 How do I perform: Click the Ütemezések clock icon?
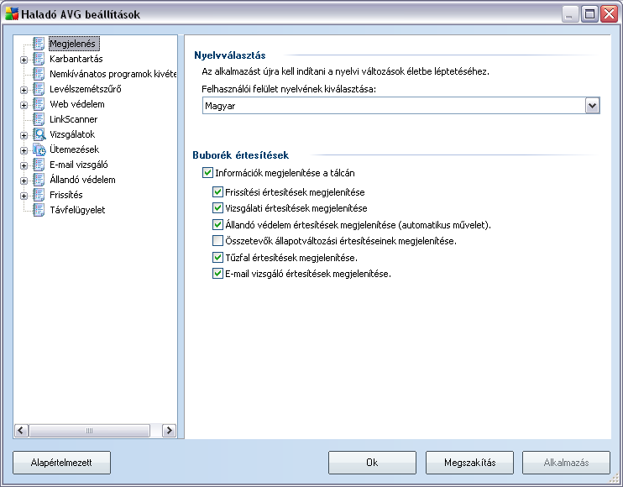coord(39,149)
